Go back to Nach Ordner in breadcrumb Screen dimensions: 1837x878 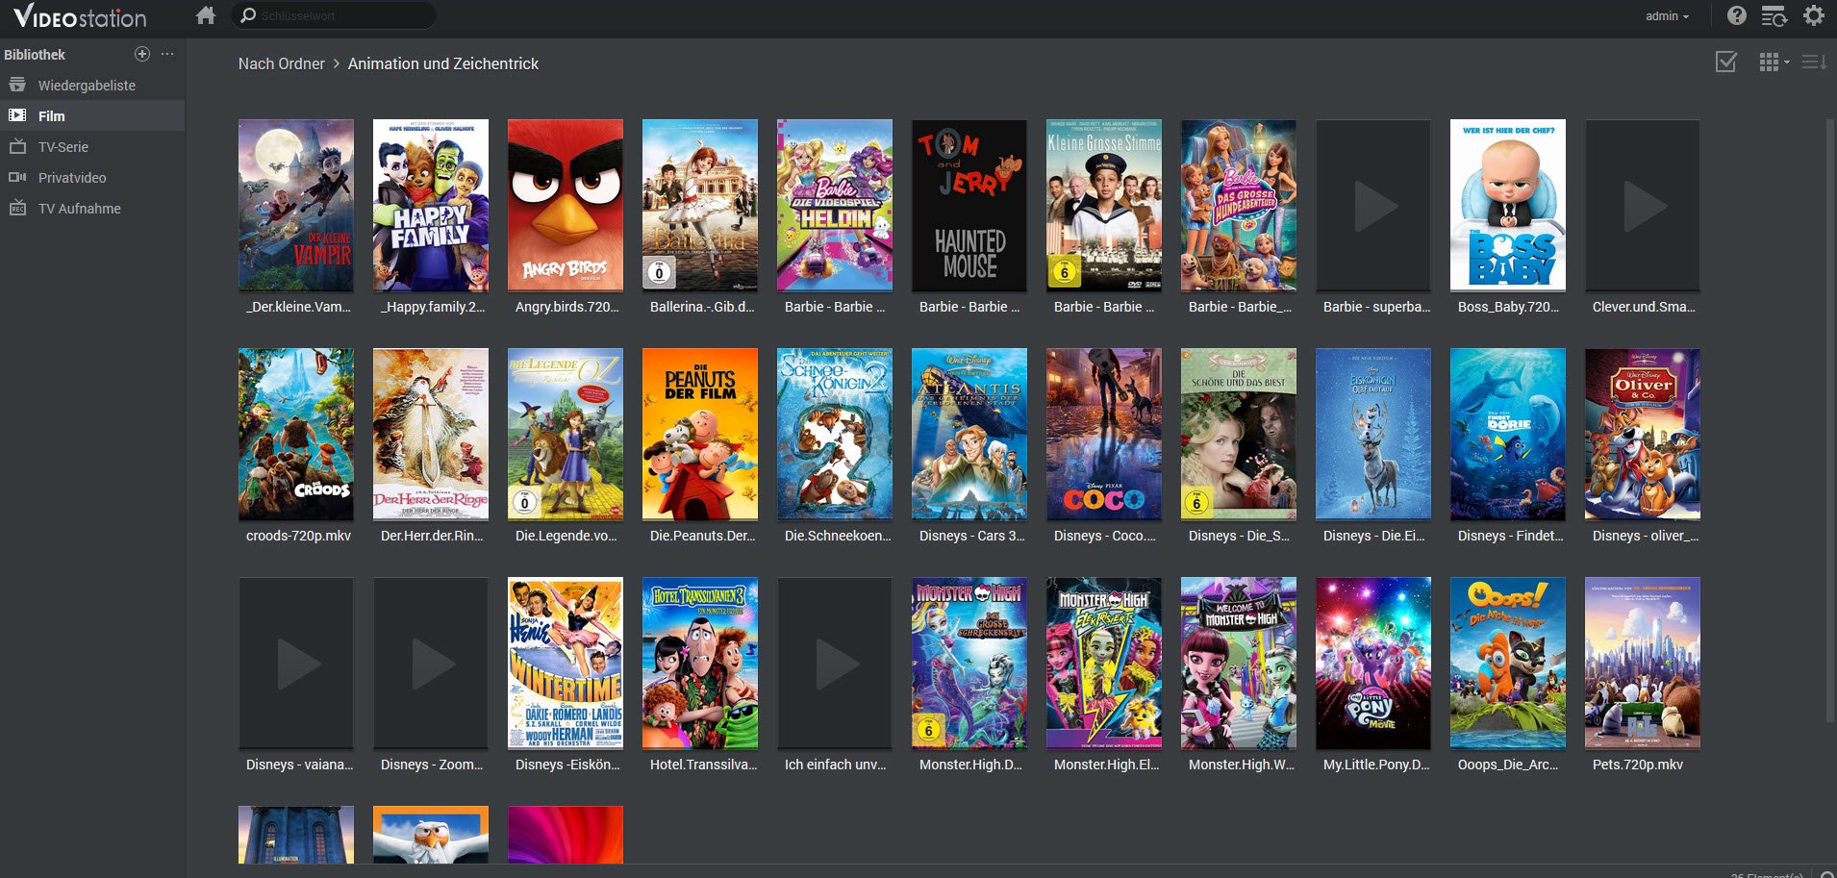[x=282, y=63]
